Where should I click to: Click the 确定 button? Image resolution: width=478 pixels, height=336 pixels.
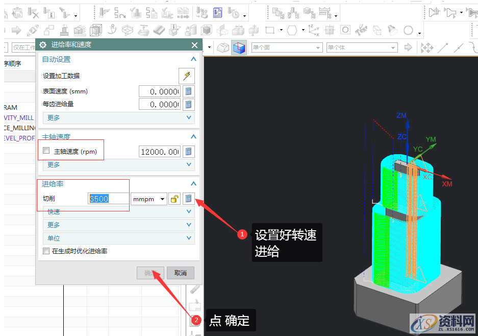(x=150, y=273)
